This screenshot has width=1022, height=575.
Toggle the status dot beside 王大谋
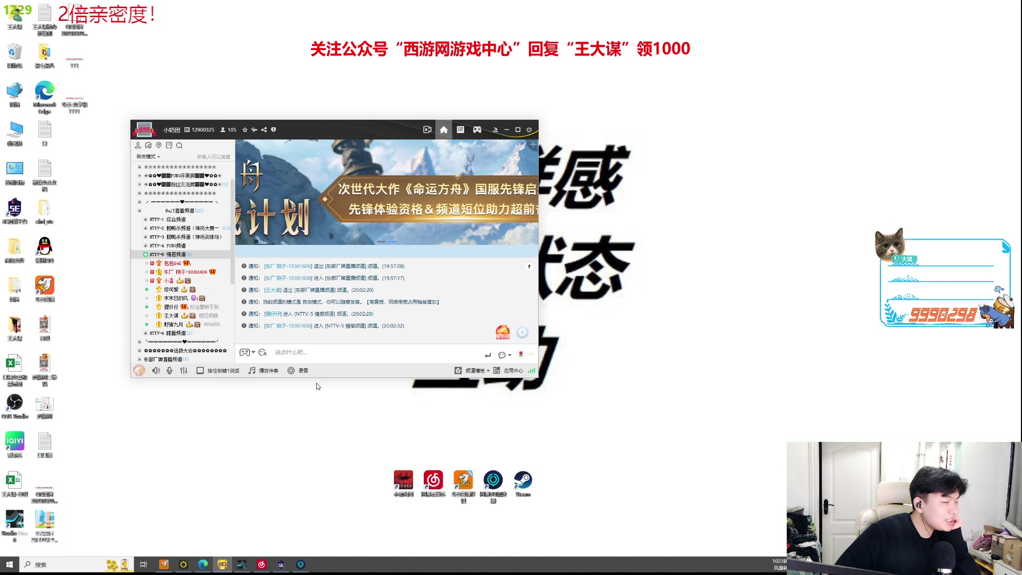point(147,316)
